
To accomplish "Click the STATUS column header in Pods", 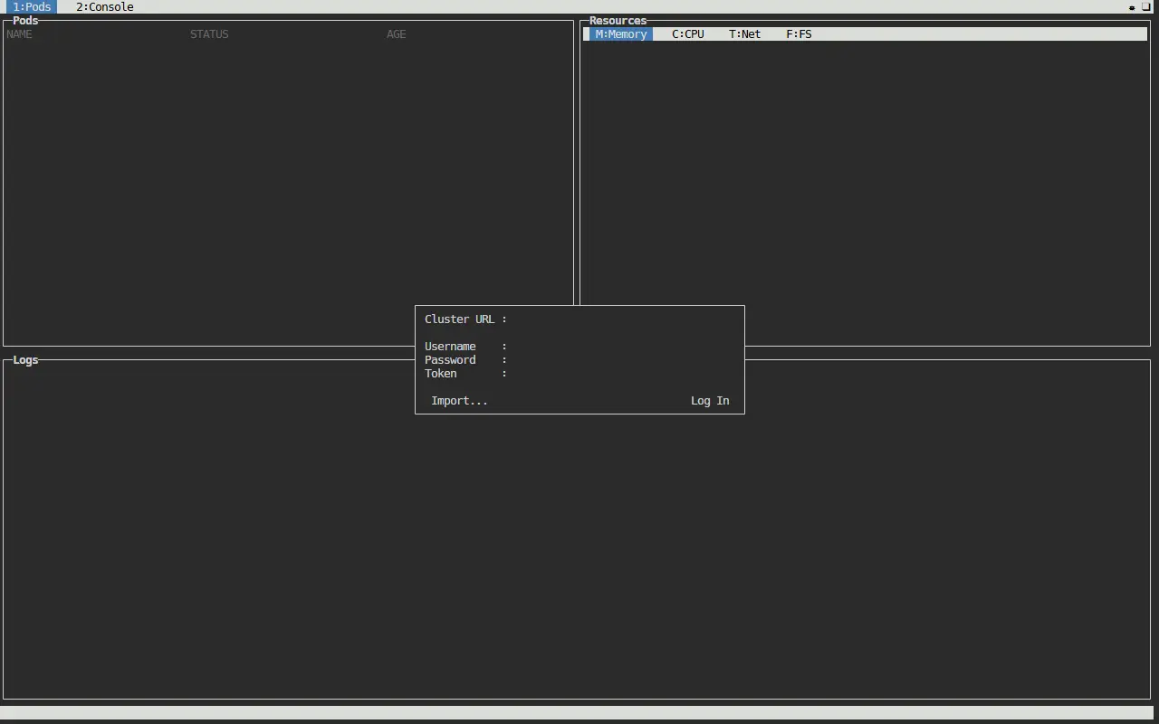I will 209,34.
